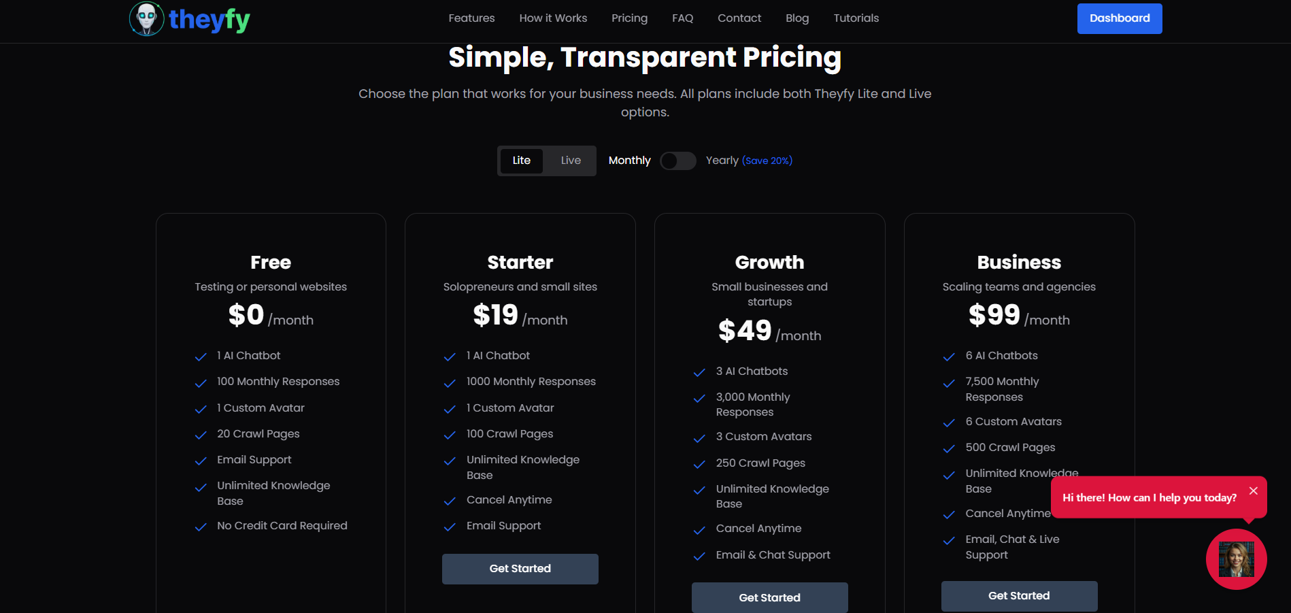Open the Tutorials nav link

(856, 18)
